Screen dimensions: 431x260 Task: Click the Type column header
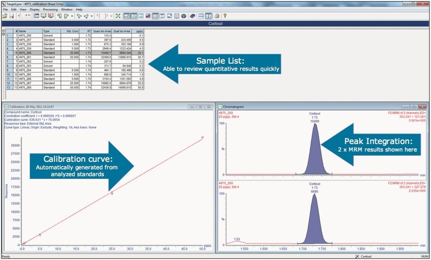(52, 31)
